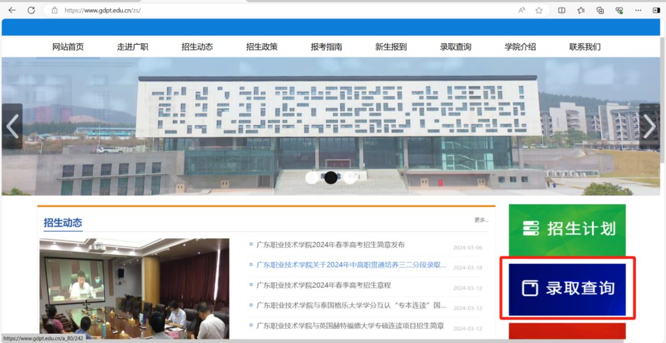Open 报考指南 navigation item
The image size is (666, 343).
click(326, 47)
